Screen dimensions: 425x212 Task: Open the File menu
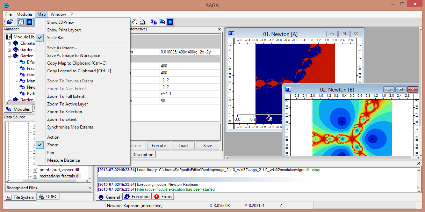(x=8, y=14)
